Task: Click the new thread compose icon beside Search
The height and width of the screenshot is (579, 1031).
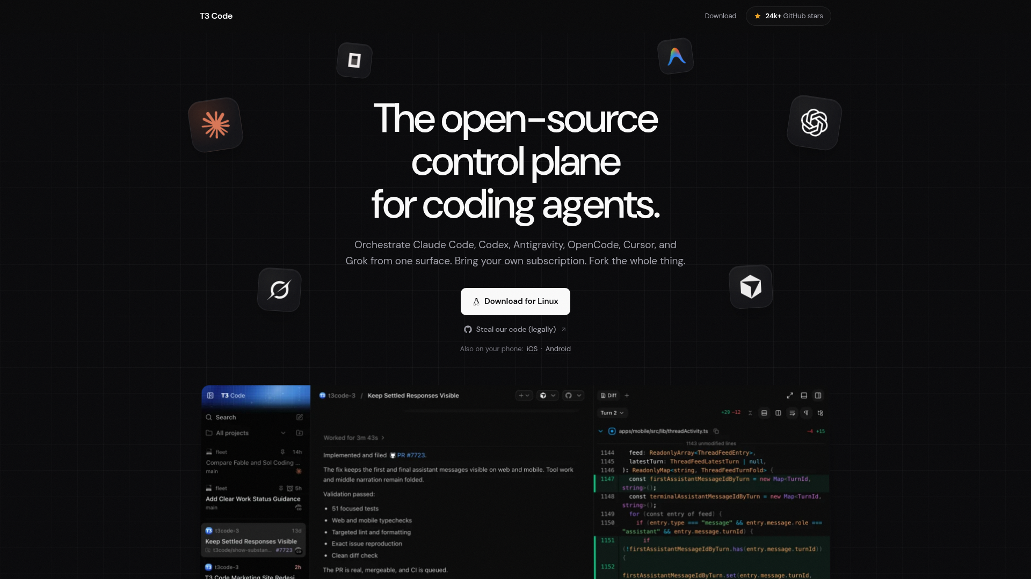Action: 300,417
